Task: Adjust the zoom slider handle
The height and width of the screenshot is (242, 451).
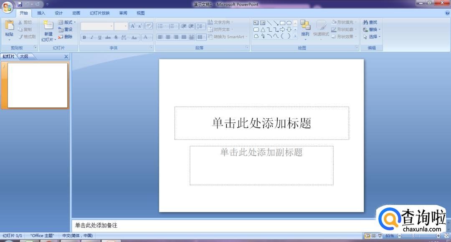Action: (x=413, y=235)
